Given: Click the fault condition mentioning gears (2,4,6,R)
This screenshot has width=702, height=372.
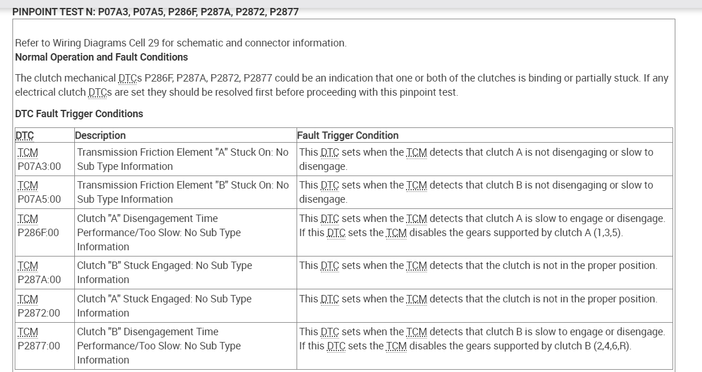Looking at the screenshot, I should tap(482, 339).
